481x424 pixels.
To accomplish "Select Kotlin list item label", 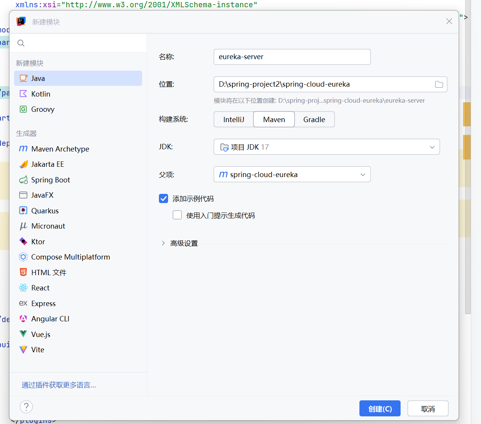I will click(41, 94).
